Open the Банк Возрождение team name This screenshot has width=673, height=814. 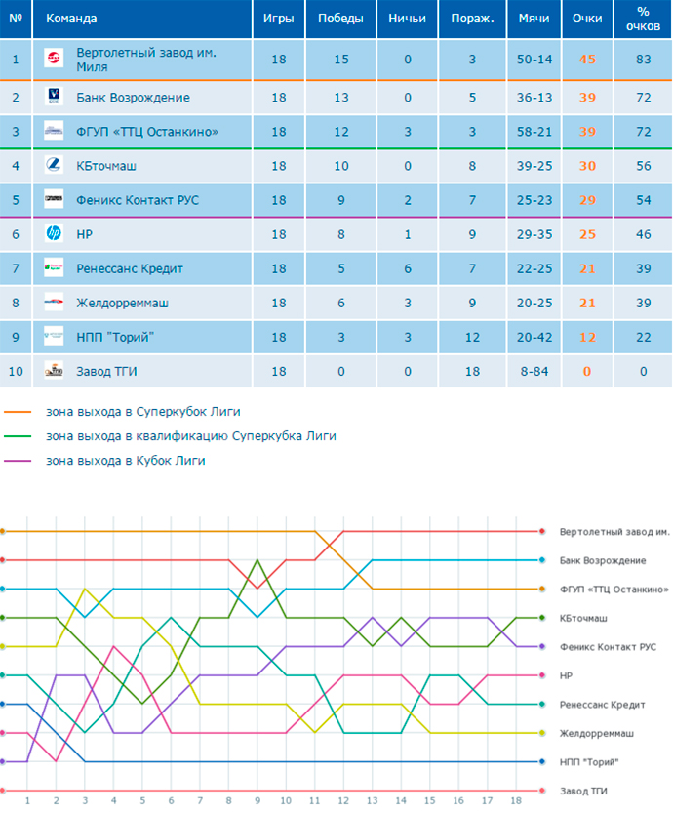pos(133,98)
